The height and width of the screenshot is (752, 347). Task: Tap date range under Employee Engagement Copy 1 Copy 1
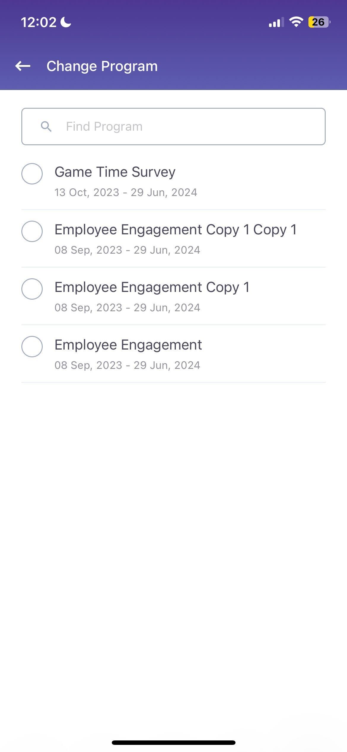pos(127,250)
